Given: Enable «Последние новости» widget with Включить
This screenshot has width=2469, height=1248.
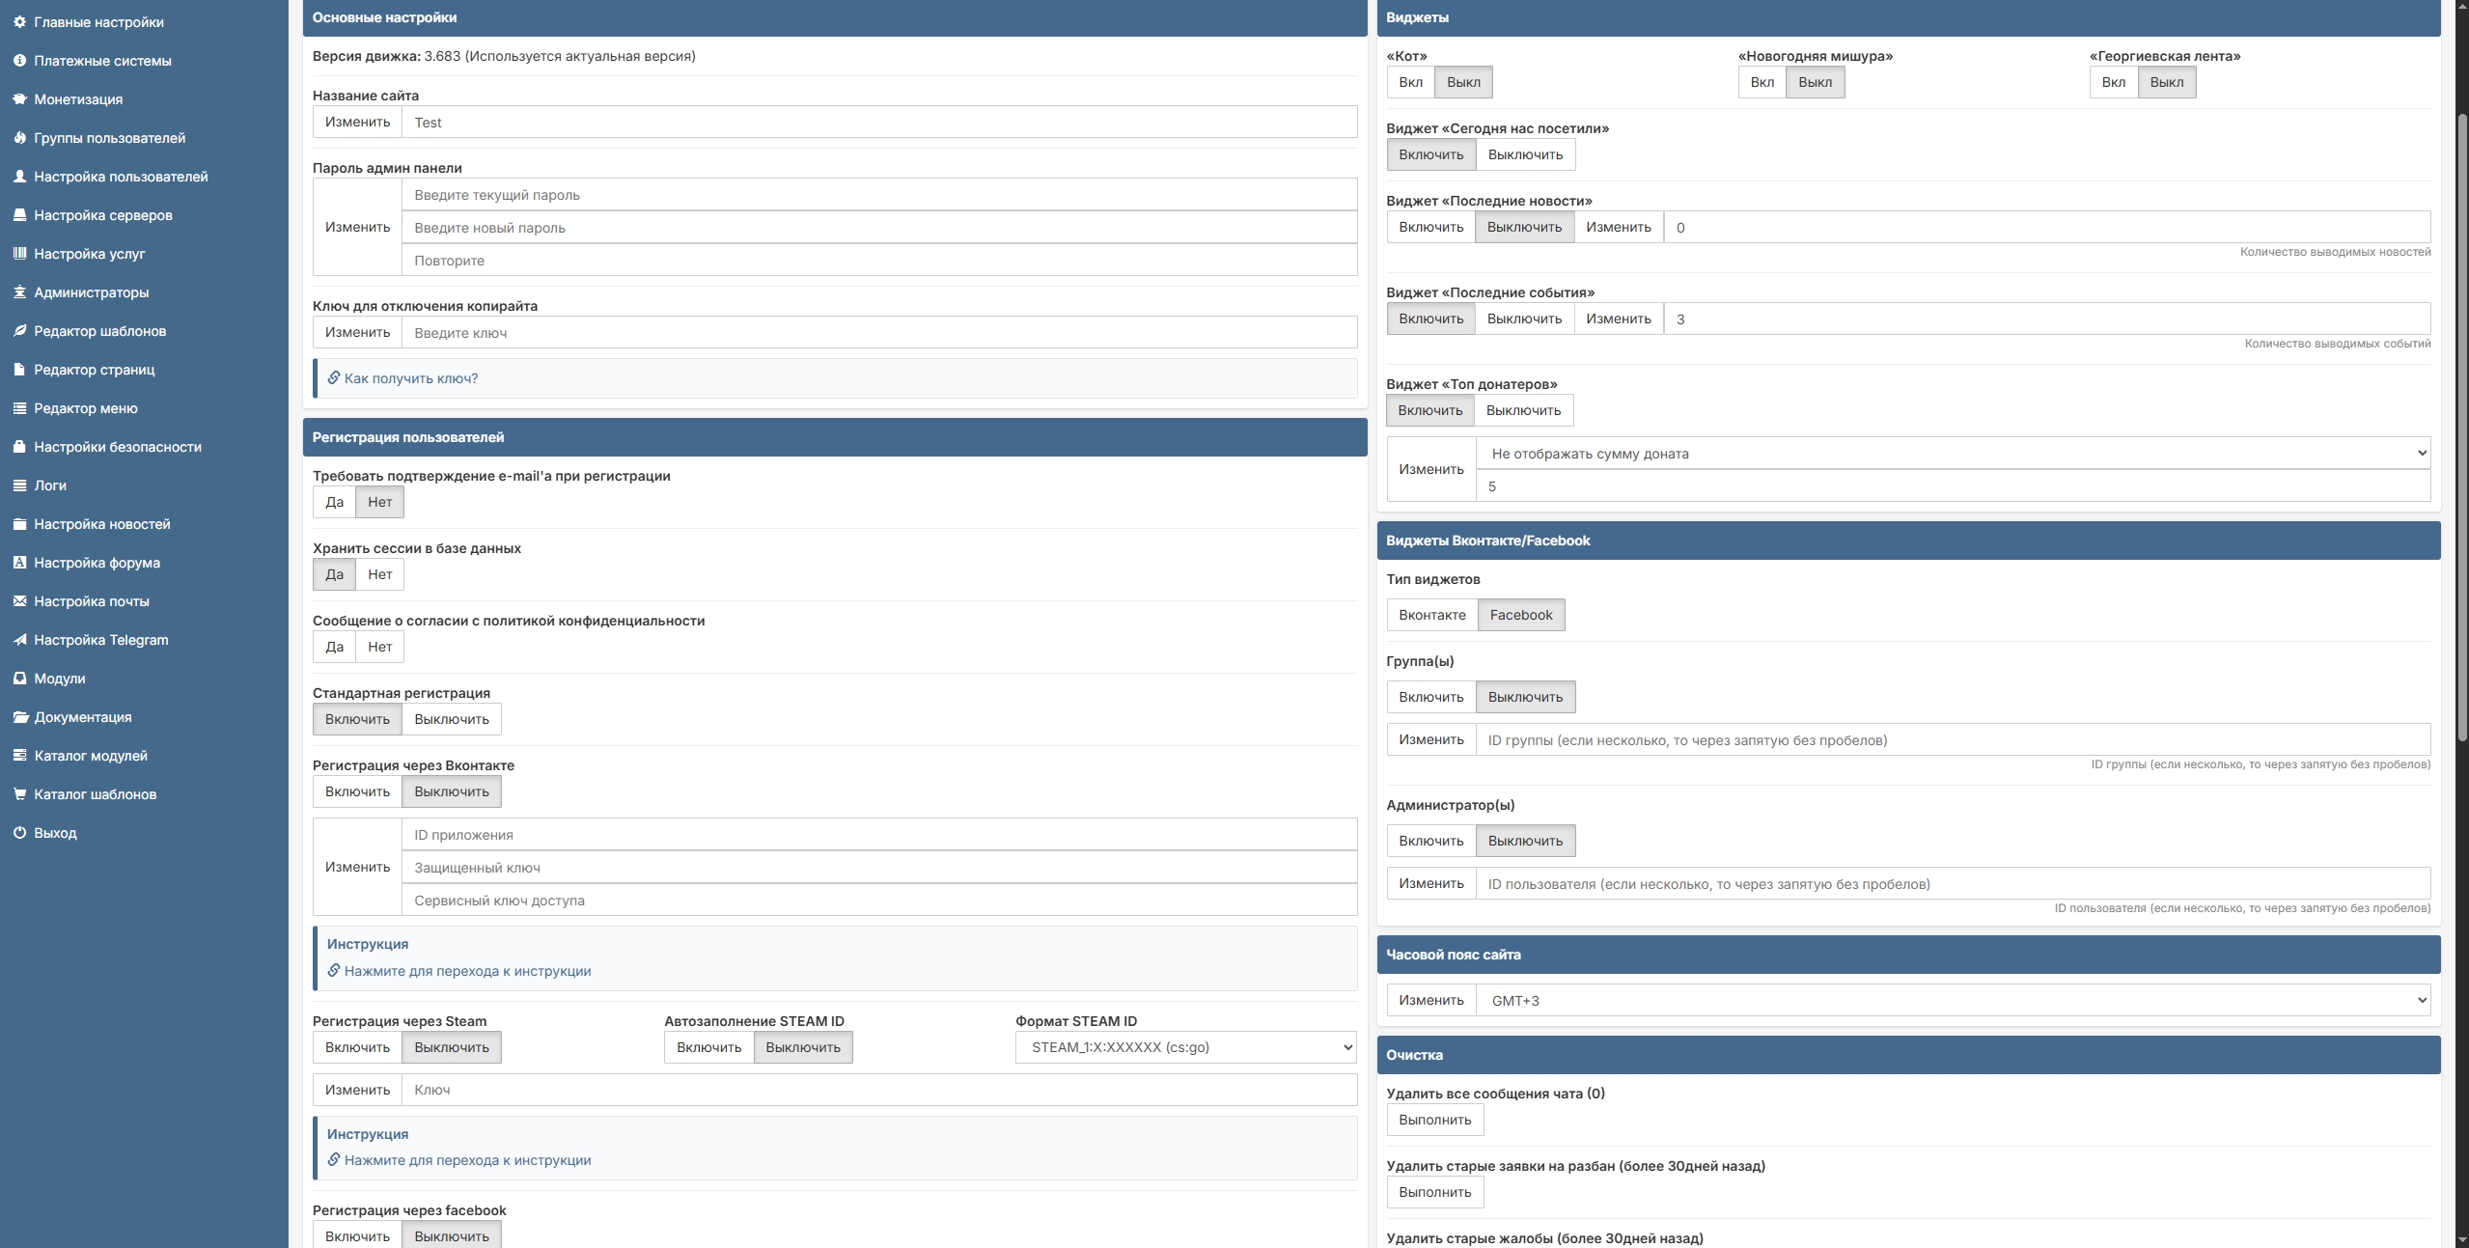Looking at the screenshot, I should click(1430, 227).
